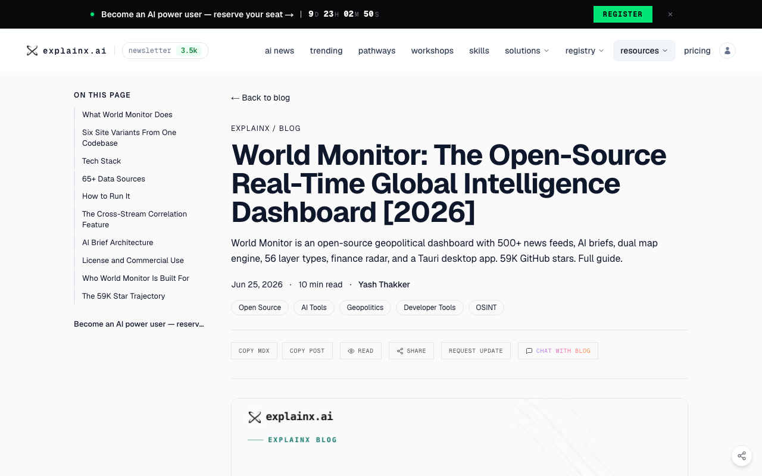The image size is (762, 476).
Task: Click the countdown timer in banner
Action: [x=343, y=14]
